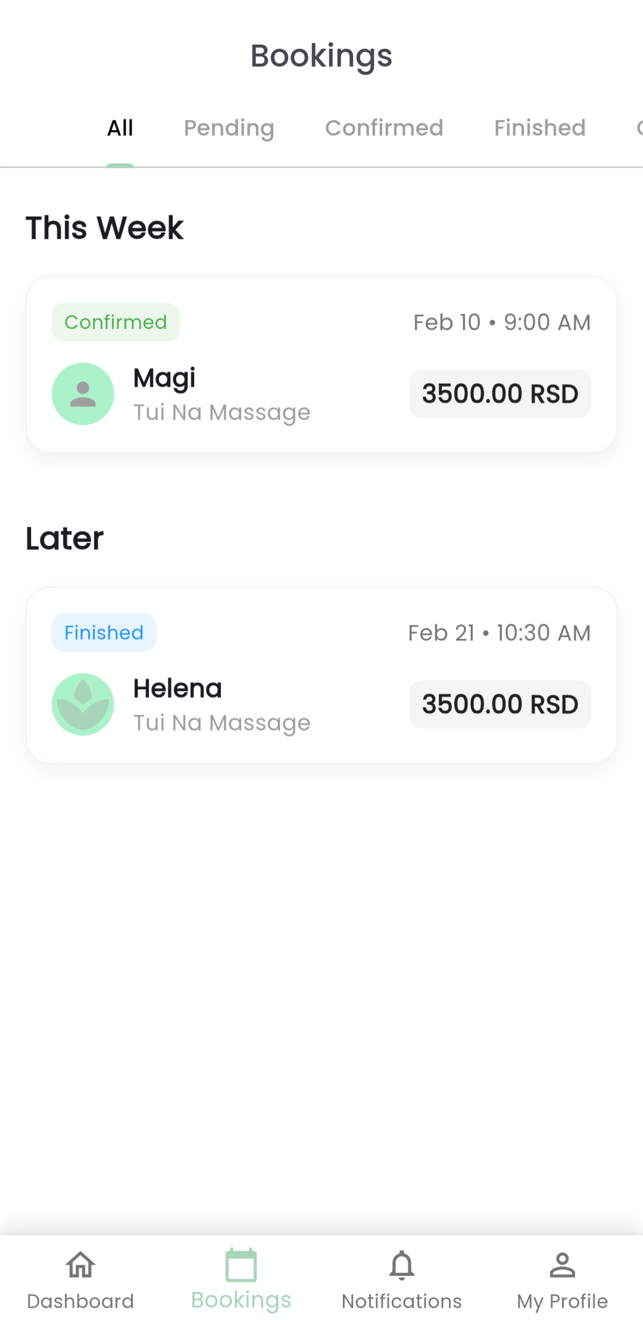Tap the Bookings calendar icon

click(x=241, y=1265)
